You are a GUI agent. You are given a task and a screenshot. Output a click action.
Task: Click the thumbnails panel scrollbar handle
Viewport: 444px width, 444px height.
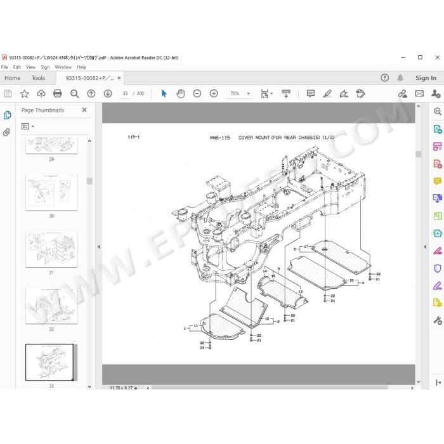pos(89,181)
